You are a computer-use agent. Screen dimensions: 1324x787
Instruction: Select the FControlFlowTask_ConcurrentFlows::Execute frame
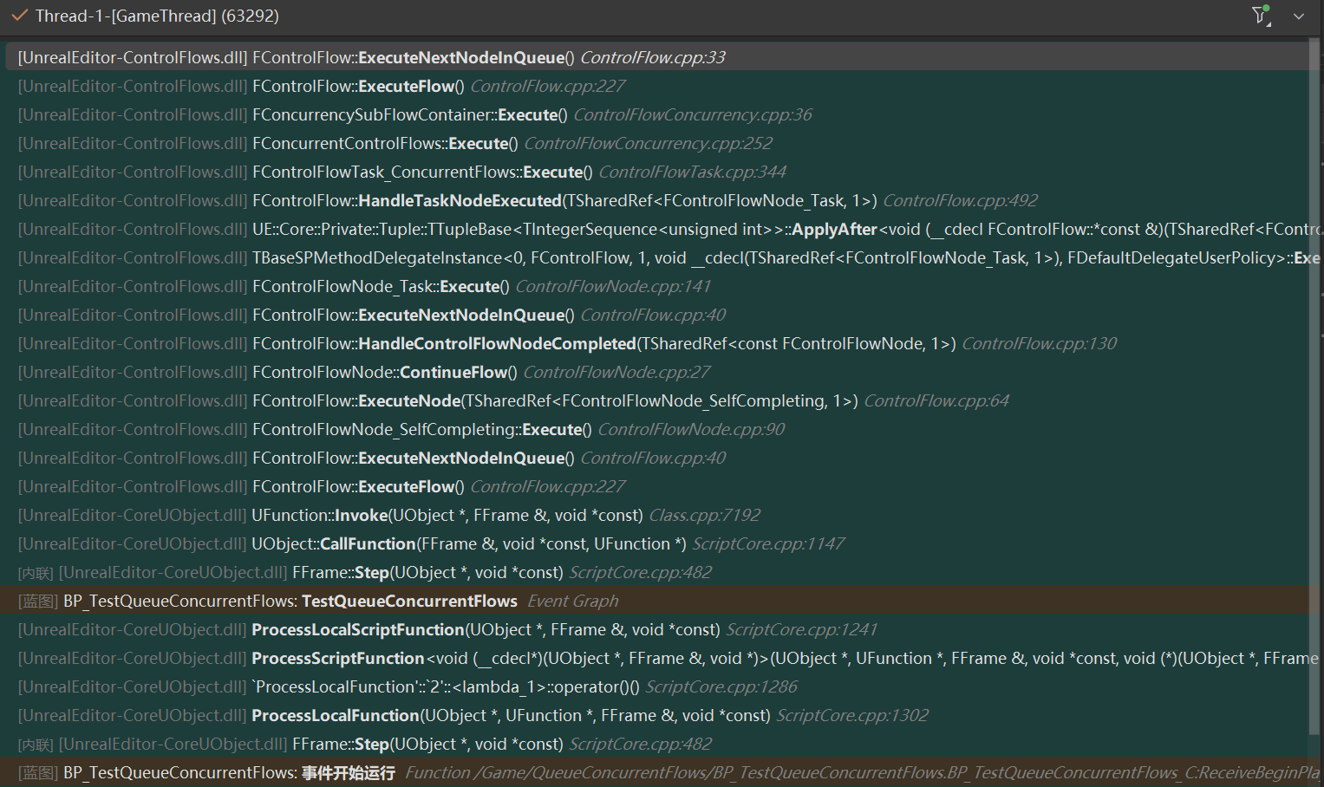tap(422, 172)
